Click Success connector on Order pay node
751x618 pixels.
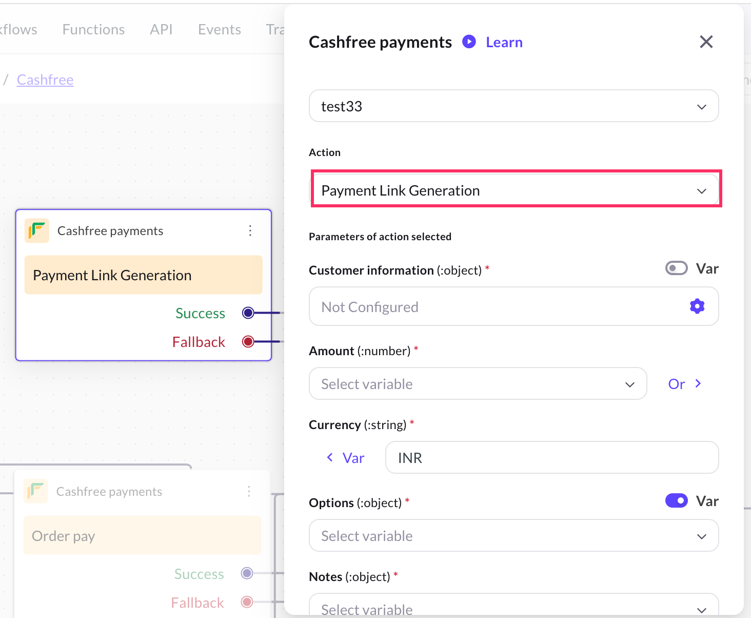(247, 573)
